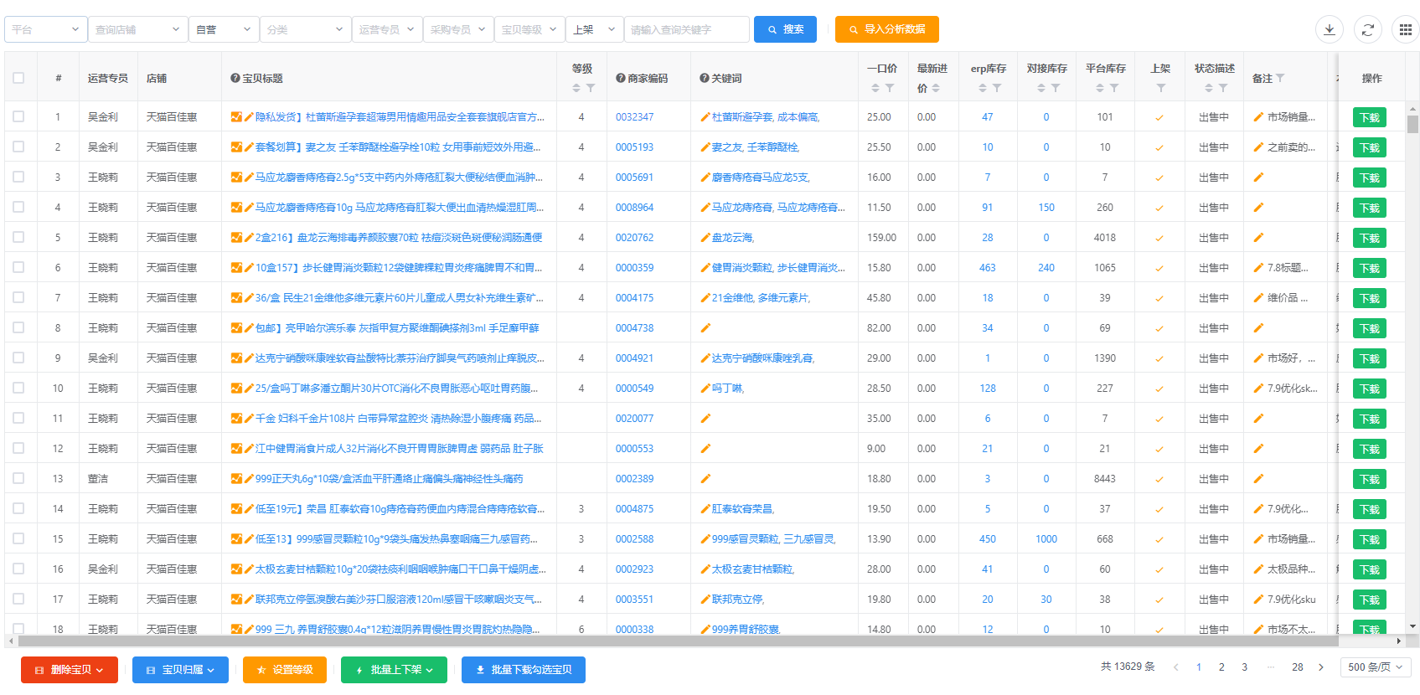1420x695 pixels.
Task: Click the refresh icon in top toolbar
Action: [1367, 29]
